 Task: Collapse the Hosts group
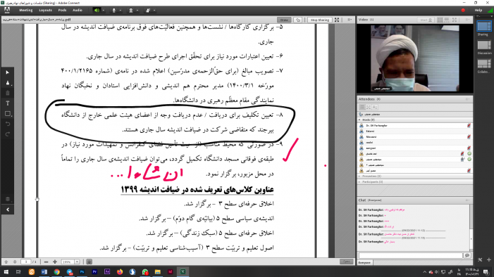tap(360, 120)
